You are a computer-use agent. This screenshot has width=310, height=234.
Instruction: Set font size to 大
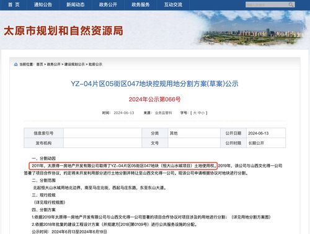point(195,113)
